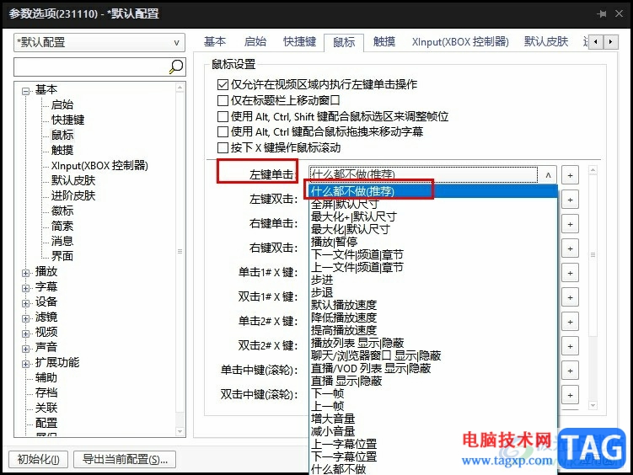Collapse the 基本 tree node
This screenshot has width=633, height=475.
coord(25,91)
